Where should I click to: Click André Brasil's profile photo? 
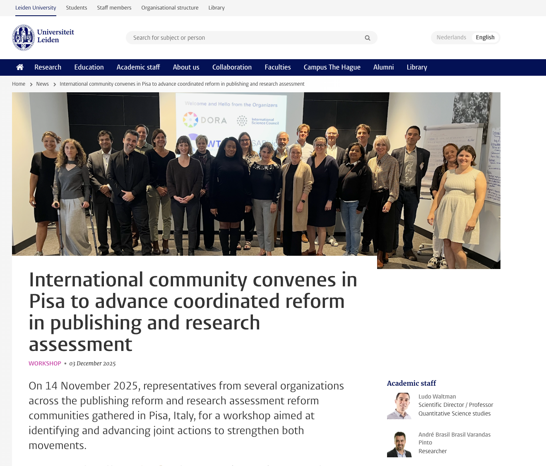pyautogui.click(x=399, y=444)
